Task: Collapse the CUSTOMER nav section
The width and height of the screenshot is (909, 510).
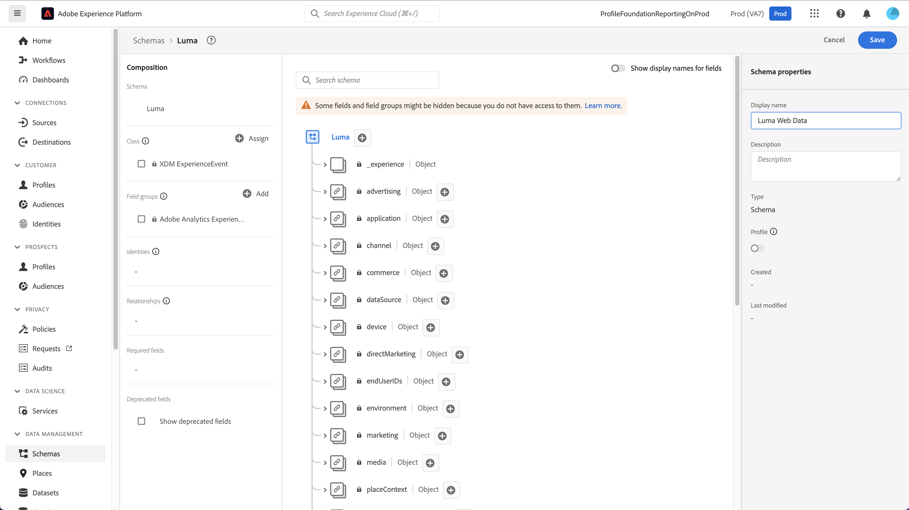Action: [17, 165]
